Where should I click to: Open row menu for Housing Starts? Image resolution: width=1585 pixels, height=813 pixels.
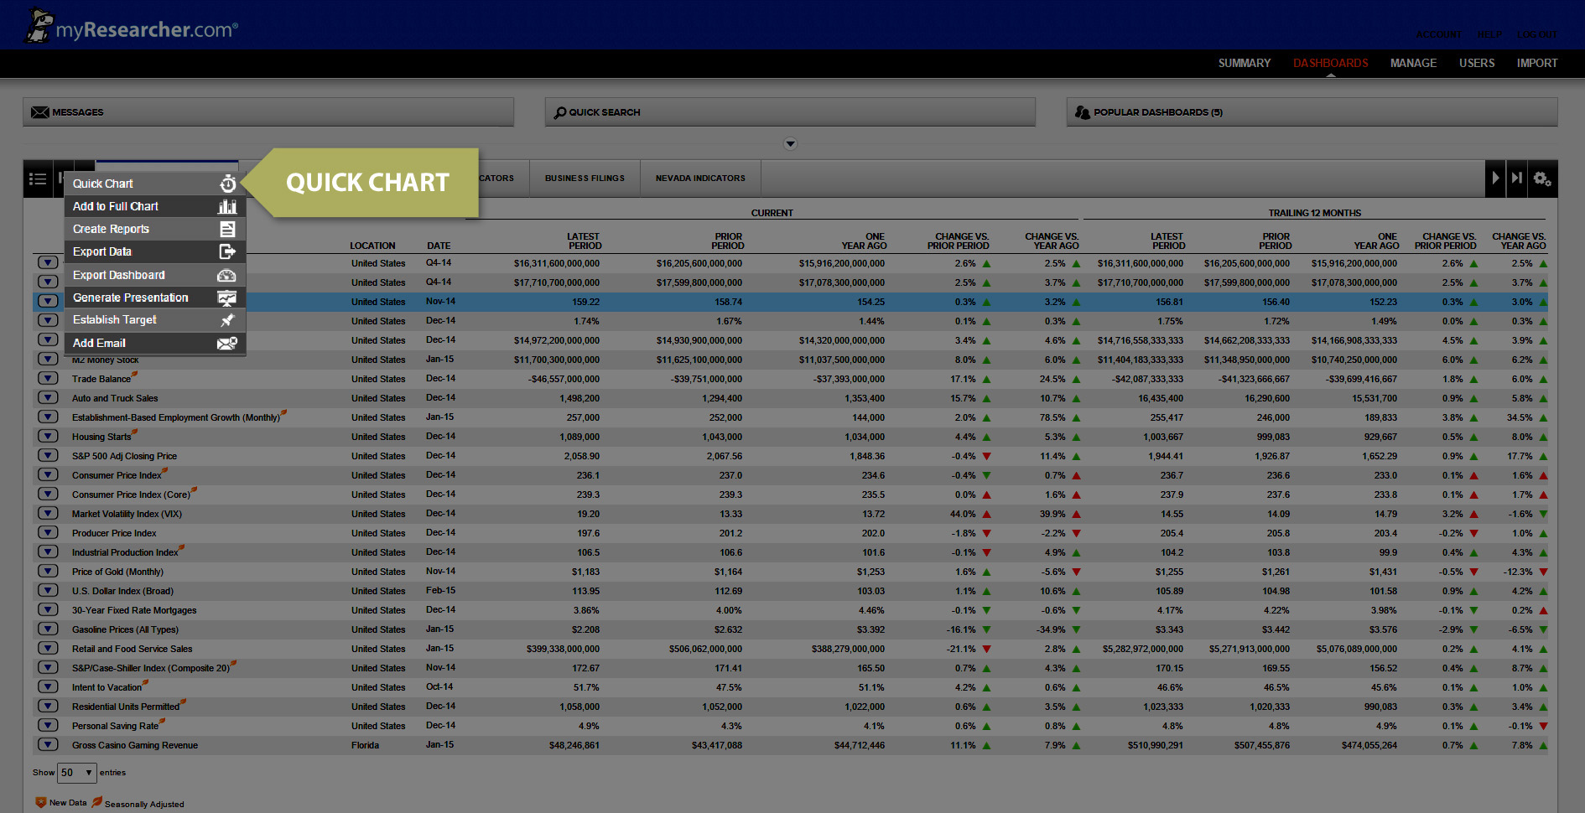[48, 437]
